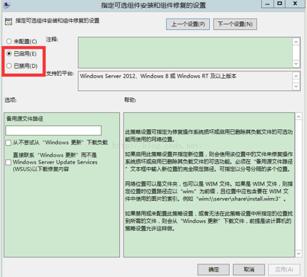Click up arrow in comment box scrollbar
The height and width of the screenshot is (277, 307).
296,42
